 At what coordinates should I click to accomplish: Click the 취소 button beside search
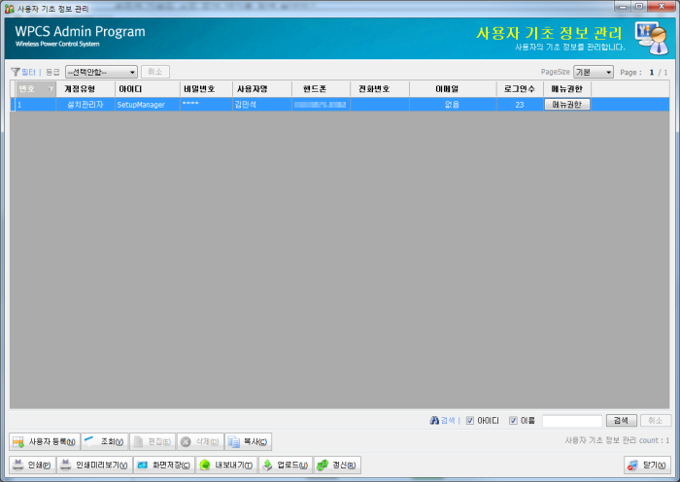(x=656, y=421)
